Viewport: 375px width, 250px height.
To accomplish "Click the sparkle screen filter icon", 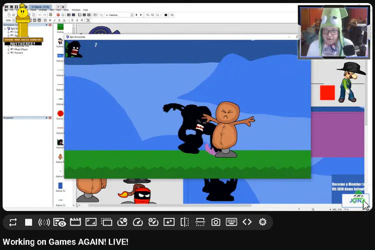I will point(169,222).
